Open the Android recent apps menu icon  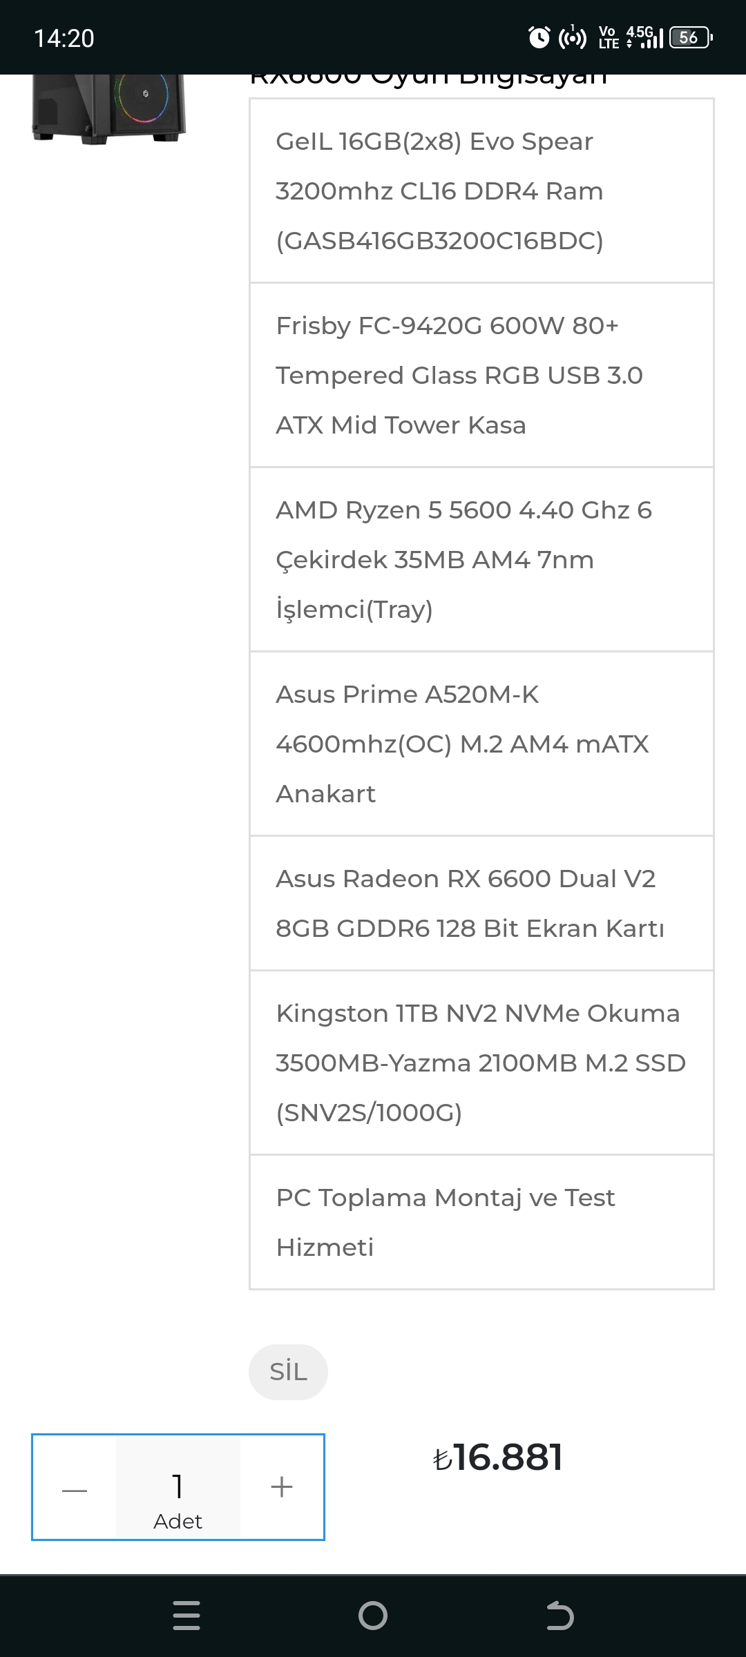click(x=186, y=1616)
